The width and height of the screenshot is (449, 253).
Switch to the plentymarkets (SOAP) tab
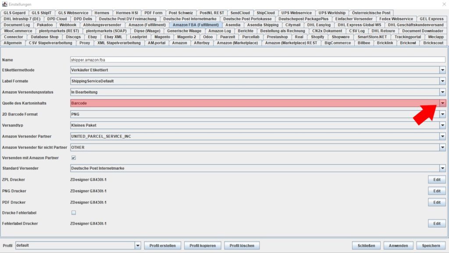(106, 31)
